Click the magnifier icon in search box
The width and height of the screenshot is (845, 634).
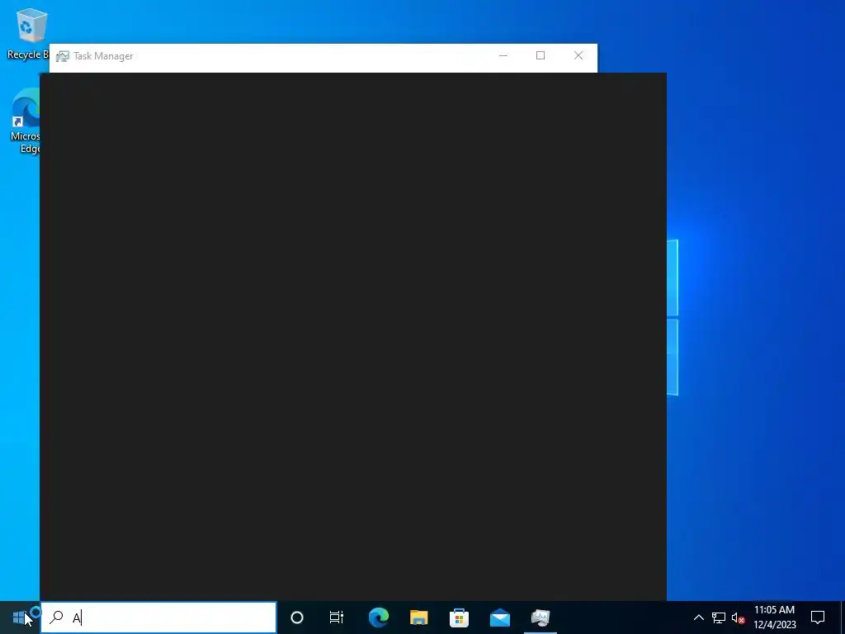(56, 617)
